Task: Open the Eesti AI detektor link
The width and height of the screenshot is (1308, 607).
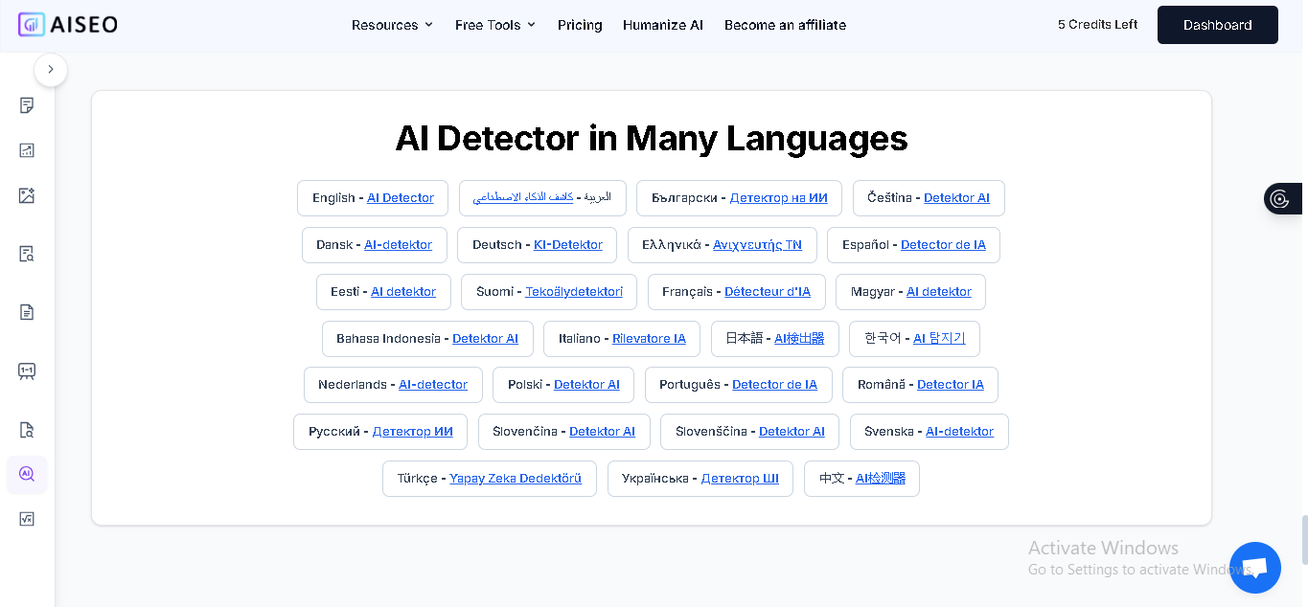Action: pyautogui.click(x=403, y=292)
